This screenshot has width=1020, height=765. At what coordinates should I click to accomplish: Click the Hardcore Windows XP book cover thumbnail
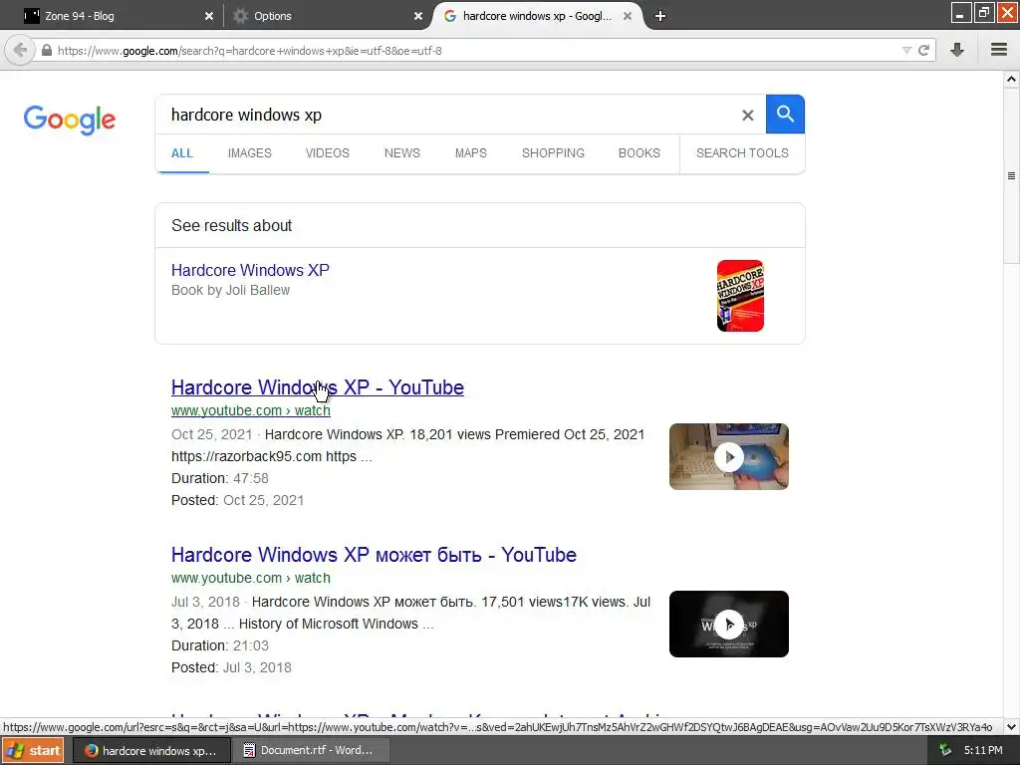coord(740,296)
